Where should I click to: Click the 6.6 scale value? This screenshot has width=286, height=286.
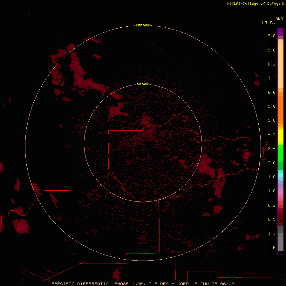coord(272,92)
